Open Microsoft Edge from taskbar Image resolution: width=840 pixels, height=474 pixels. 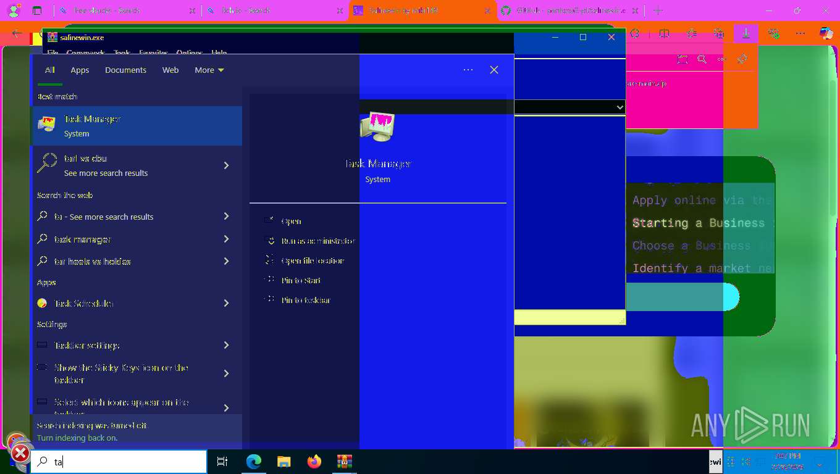(x=254, y=462)
